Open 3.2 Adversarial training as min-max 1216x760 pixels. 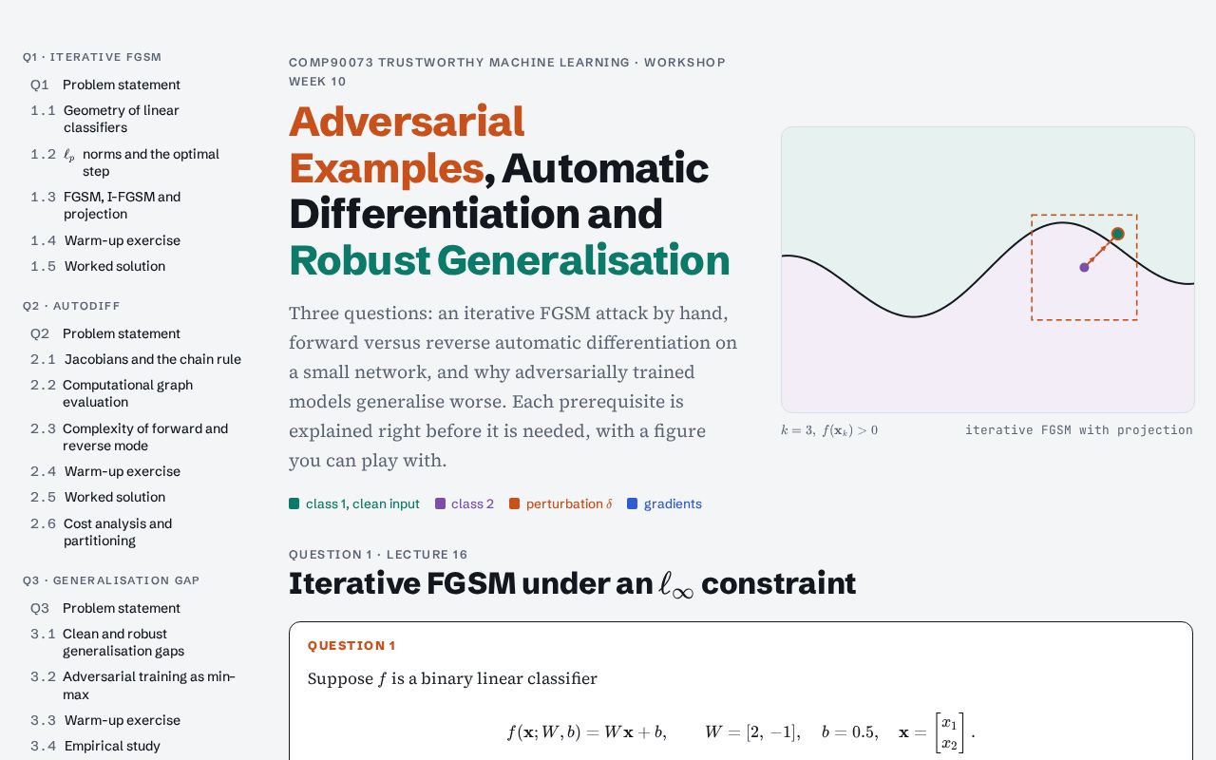(x=133, y=686)
